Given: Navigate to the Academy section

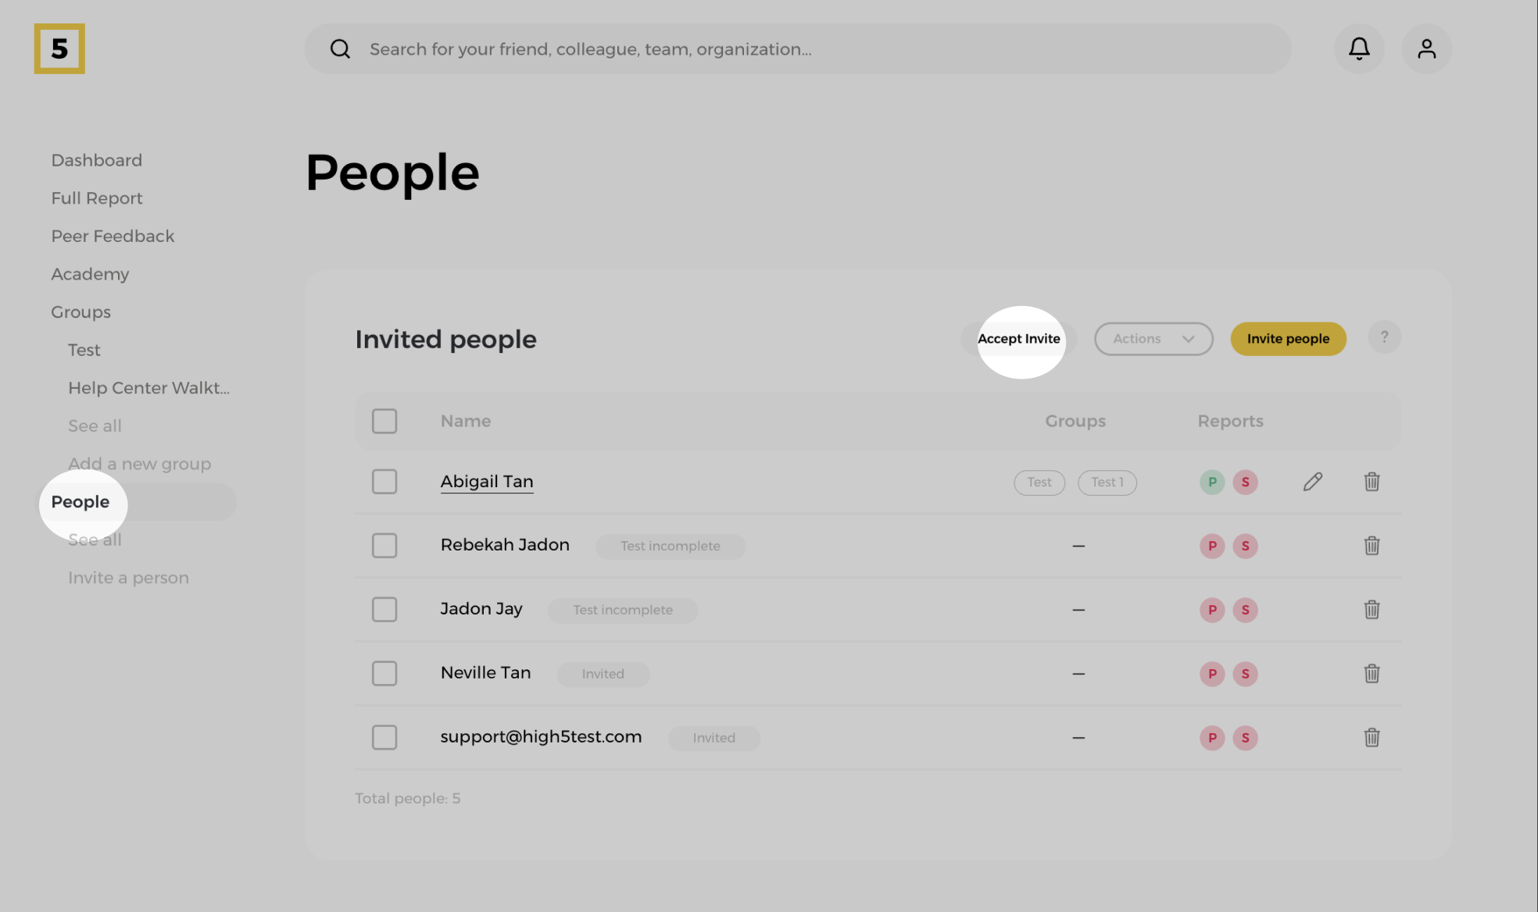Looking at the screenshot, I should pyautogui.click(x=90, y=274).
